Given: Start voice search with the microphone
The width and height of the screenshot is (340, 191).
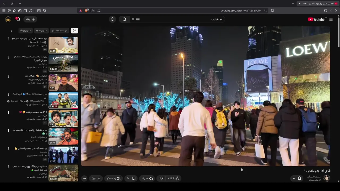Looking at the screenshot, I should [112, 19].
